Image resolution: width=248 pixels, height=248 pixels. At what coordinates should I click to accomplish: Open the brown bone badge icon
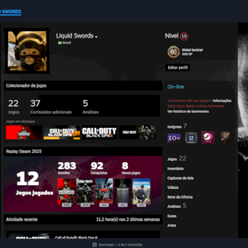coord(225,138)
